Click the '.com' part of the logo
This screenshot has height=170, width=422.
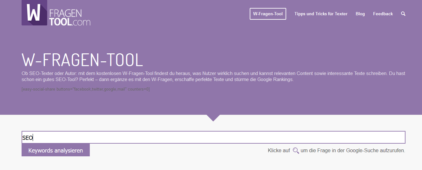pyautogui.click(x=81, y=22)
